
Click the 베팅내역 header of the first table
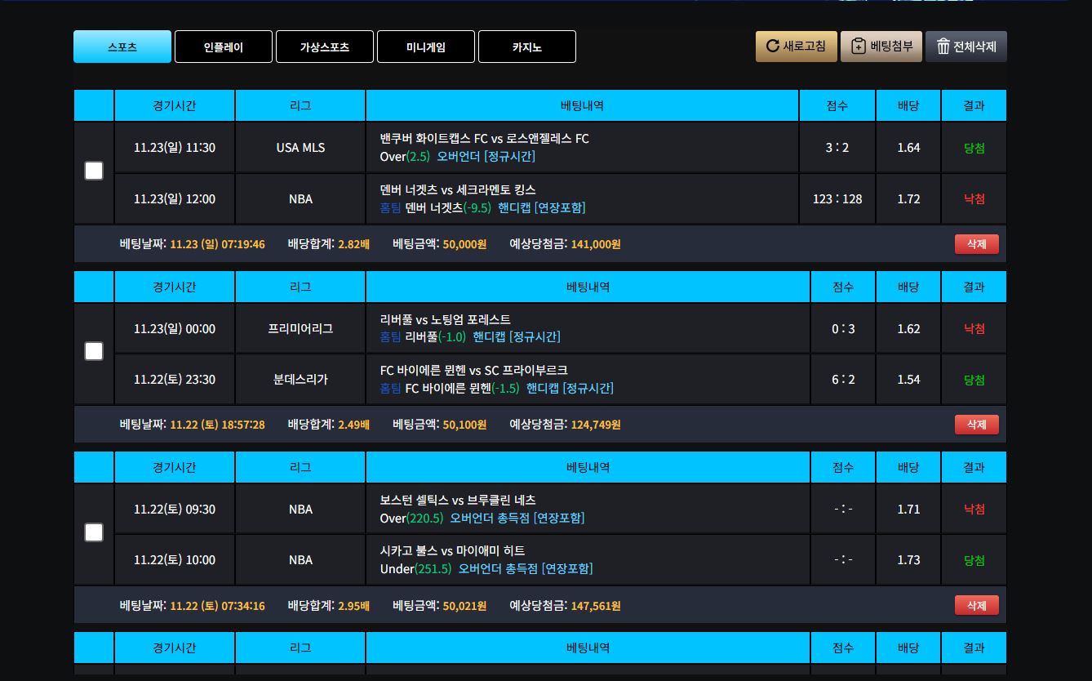(x=582, y=105)
